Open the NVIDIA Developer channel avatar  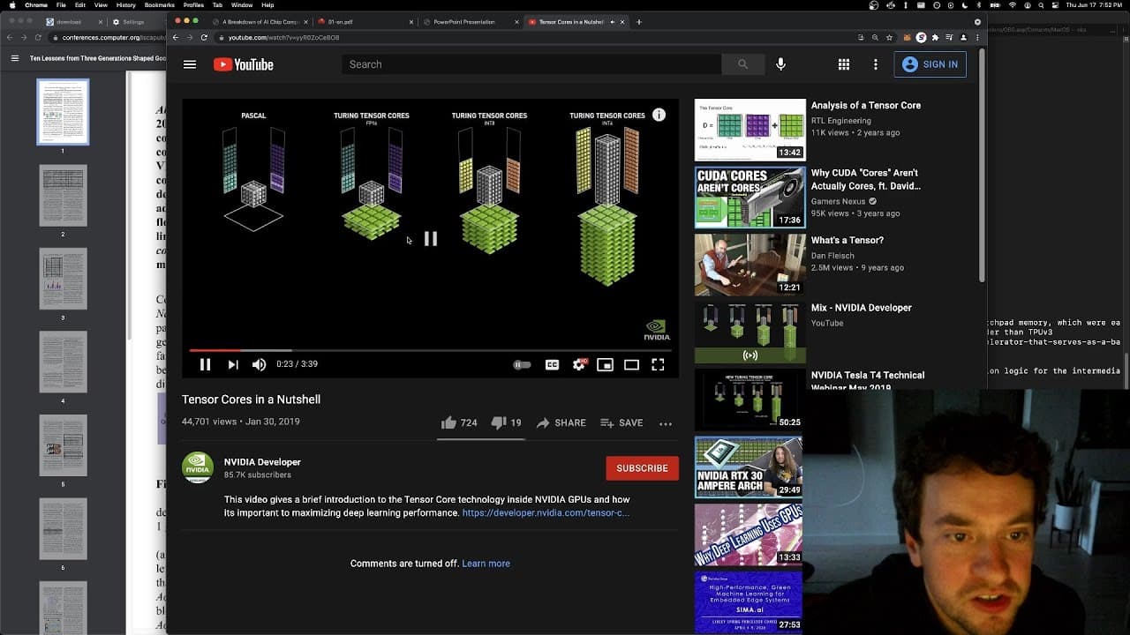point(198,467)
